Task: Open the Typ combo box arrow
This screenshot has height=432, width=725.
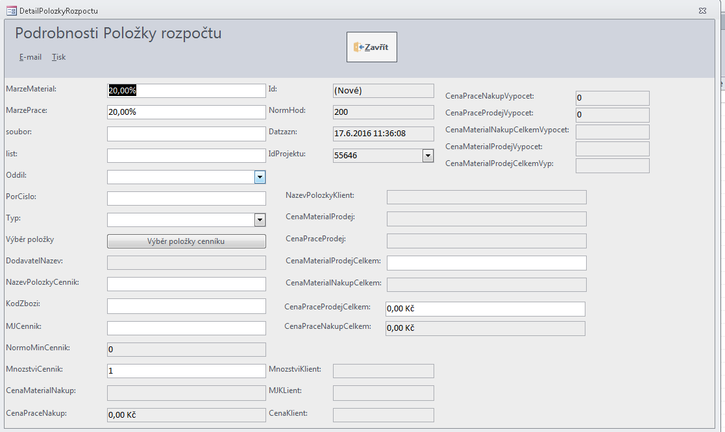Action: pos(260,220)
